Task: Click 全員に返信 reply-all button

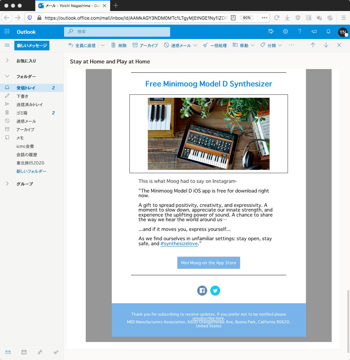Action: (x=82, y=45)
